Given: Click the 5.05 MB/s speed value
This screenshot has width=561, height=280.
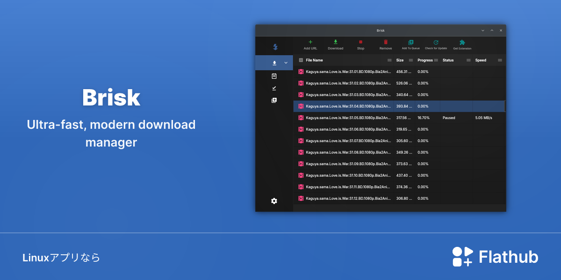Looking at the screenshot, I should click(x=483, y=118).
